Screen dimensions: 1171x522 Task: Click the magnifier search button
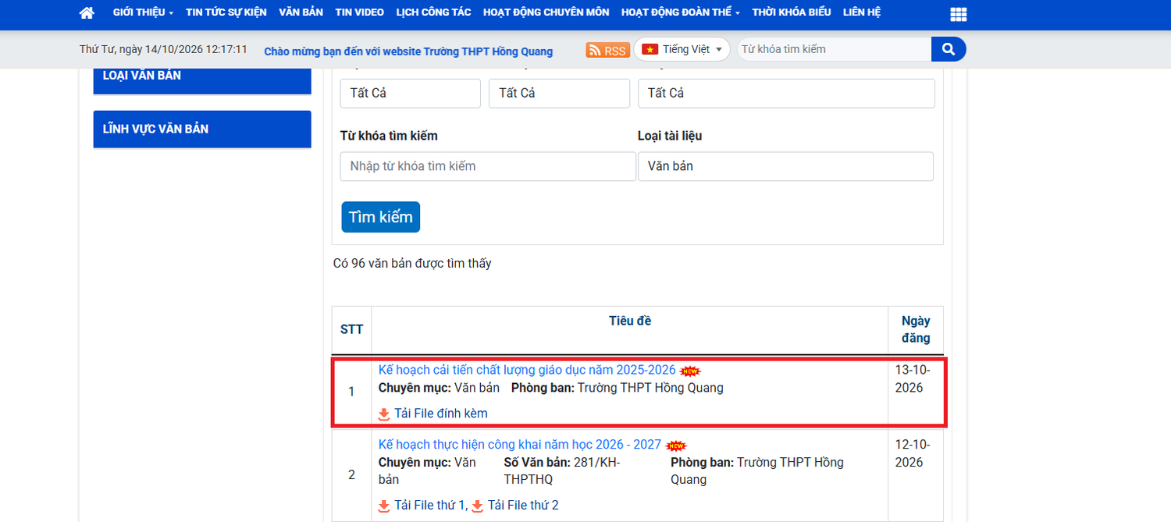coord(949,49)
